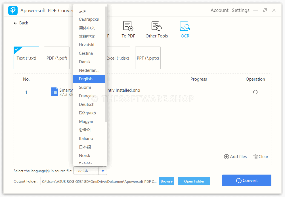Viewport: 285px width, 197px height.
Task: Go back using the Back arrow
Action: tap(21, 23)
